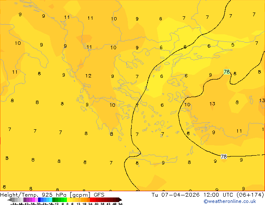This screenshot has width=265, height=205.
Task: Pick the cyan legend swatch
Action: [x=51, y=200]
